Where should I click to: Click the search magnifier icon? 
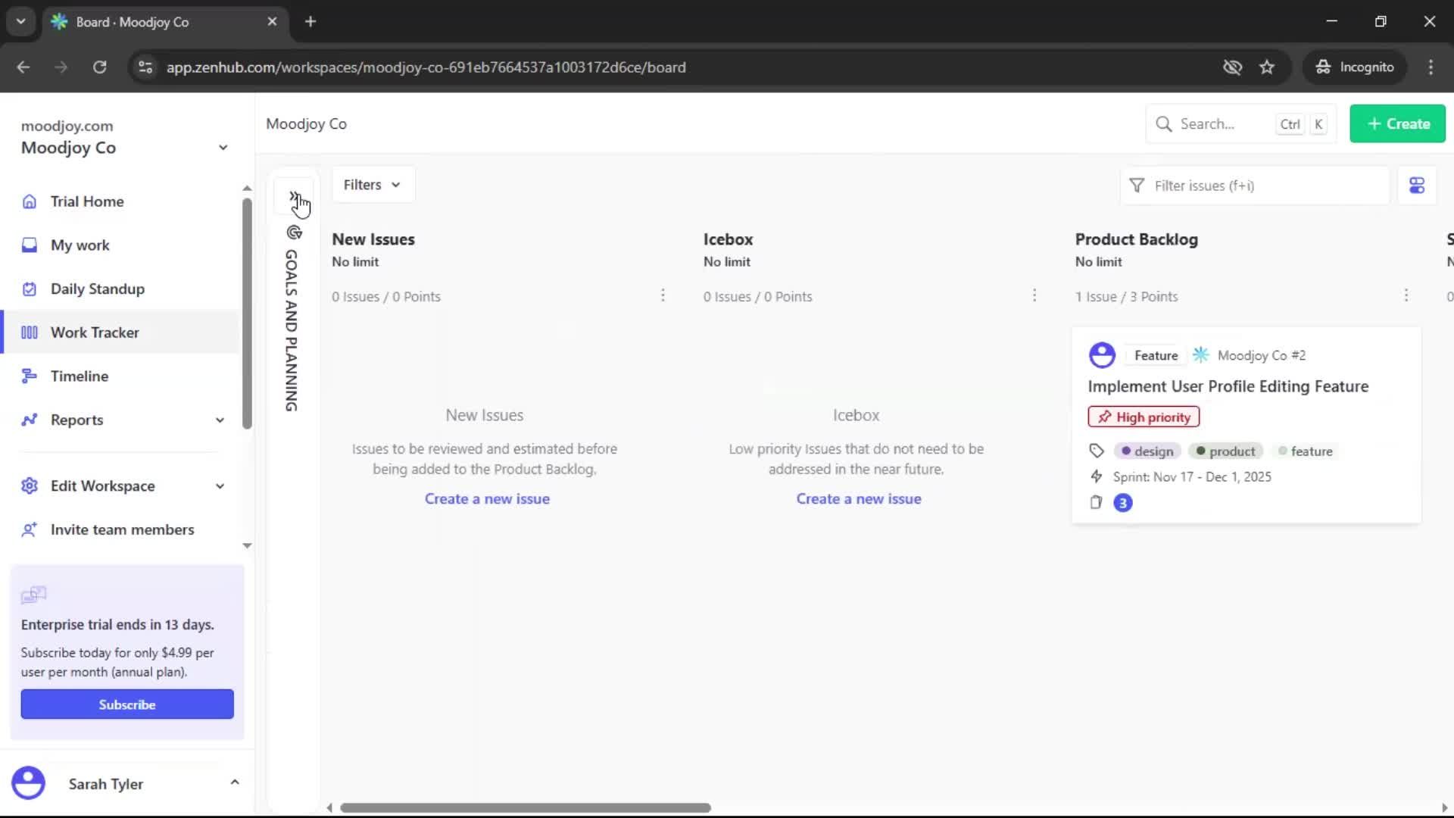tap(1165, 123)
